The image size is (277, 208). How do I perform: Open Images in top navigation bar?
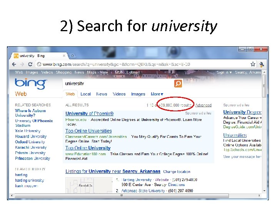coord(32,72)
